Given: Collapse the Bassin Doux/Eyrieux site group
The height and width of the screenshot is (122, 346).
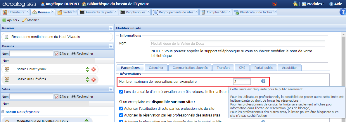Looking at the screenshot, I should [x=3, y=112].
